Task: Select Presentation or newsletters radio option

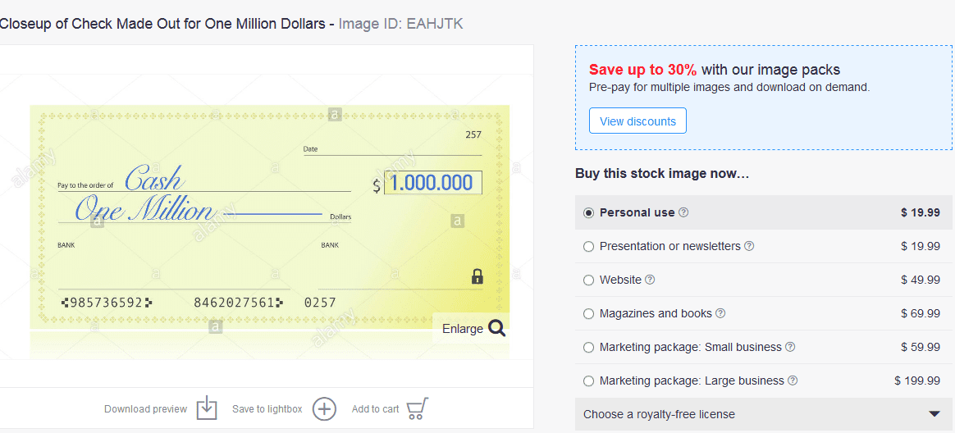Action: click(588, 246)
